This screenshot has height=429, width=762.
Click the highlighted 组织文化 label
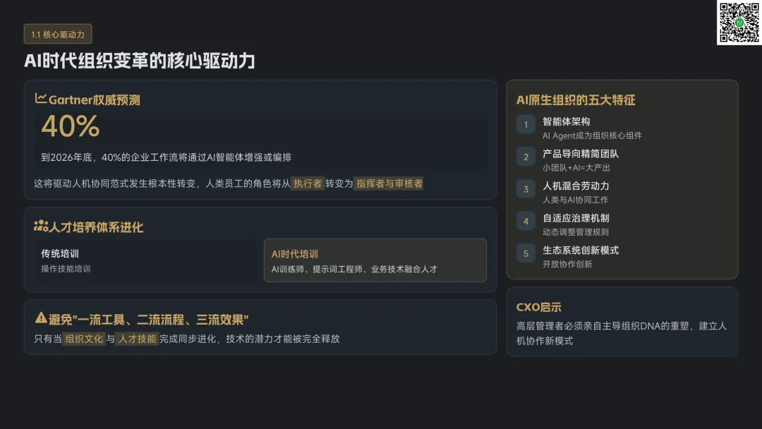pos(83,339)
